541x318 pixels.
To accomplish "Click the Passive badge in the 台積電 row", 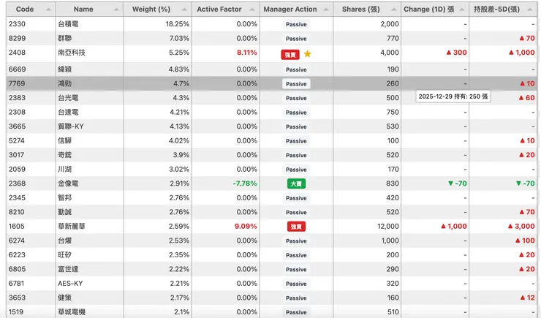I will pyautogui.click(x=296, y=24).
